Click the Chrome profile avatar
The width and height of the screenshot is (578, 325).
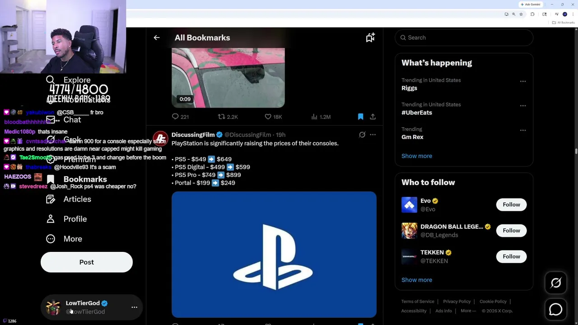(565, 14)
